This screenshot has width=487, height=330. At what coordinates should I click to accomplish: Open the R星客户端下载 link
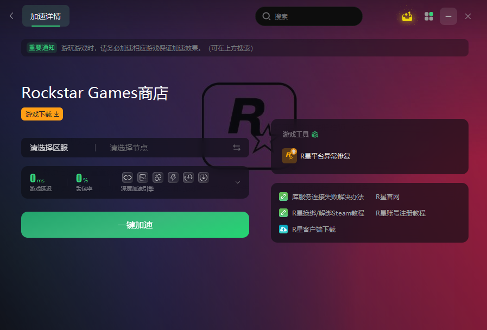coord(314,229)
